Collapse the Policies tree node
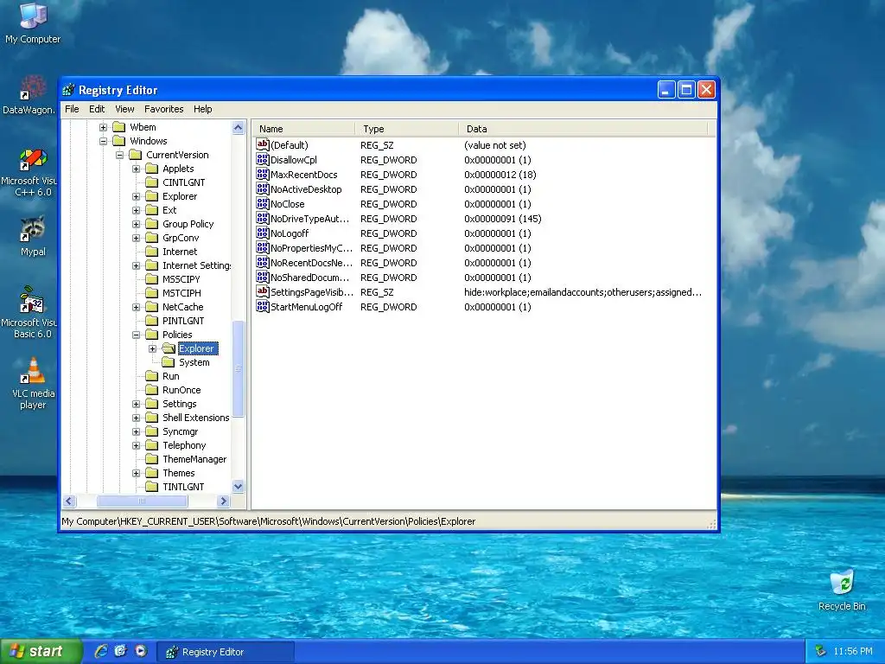 tap(136, 335)
